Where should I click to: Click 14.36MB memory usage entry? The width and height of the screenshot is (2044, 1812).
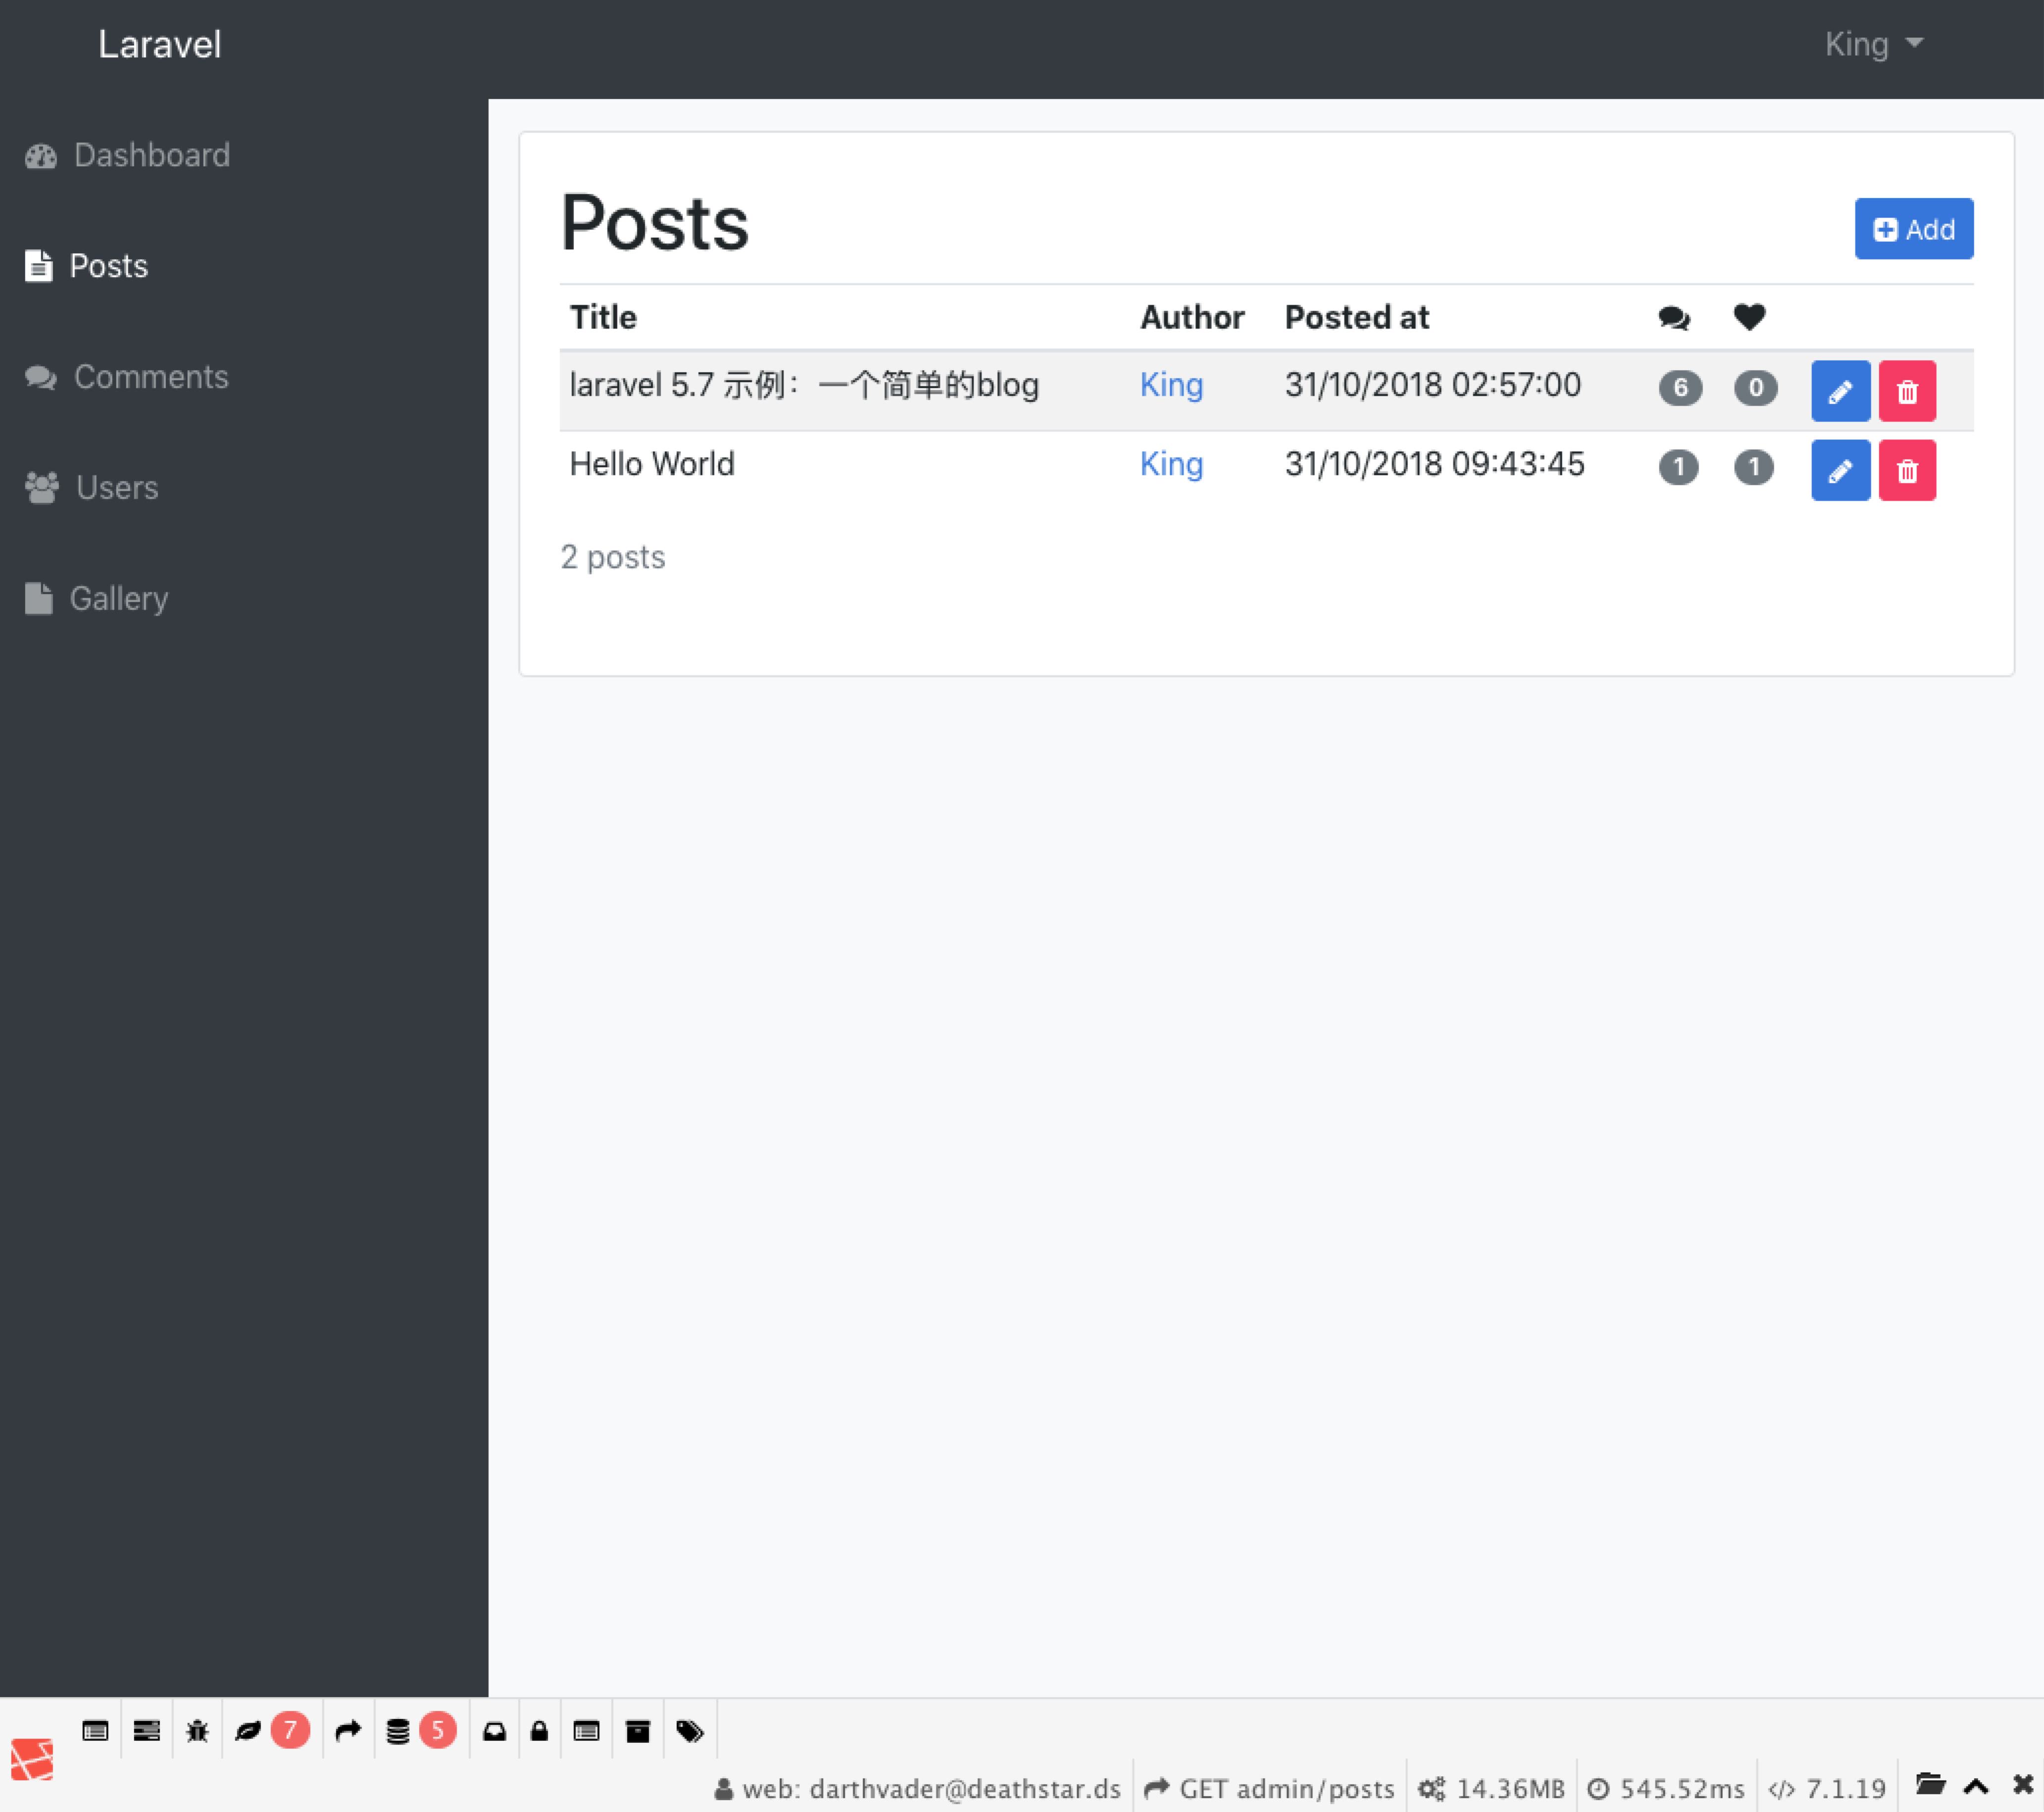pos(1491,1788)
